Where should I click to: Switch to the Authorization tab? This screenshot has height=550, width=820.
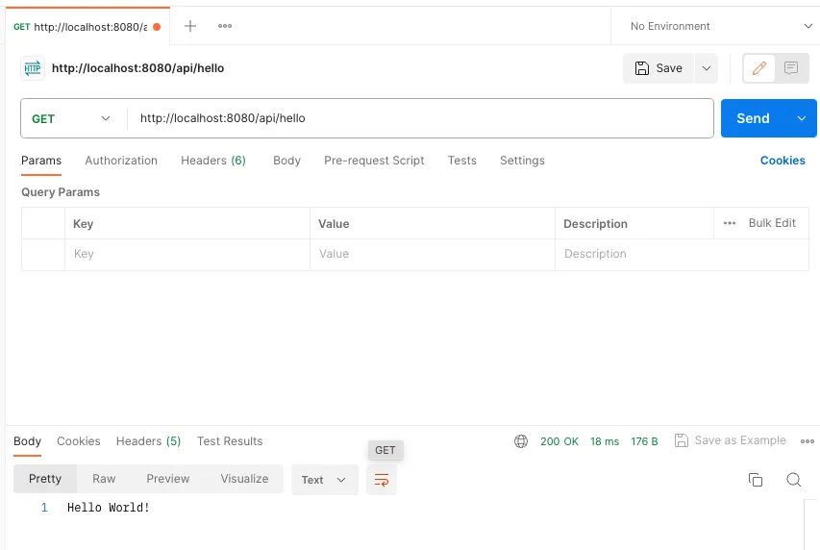click(x=121, y=161)
